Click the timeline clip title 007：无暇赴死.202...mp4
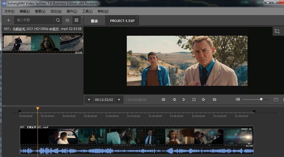Image resolution: width=284 pixels, height=157 pixels. [34, 127]
